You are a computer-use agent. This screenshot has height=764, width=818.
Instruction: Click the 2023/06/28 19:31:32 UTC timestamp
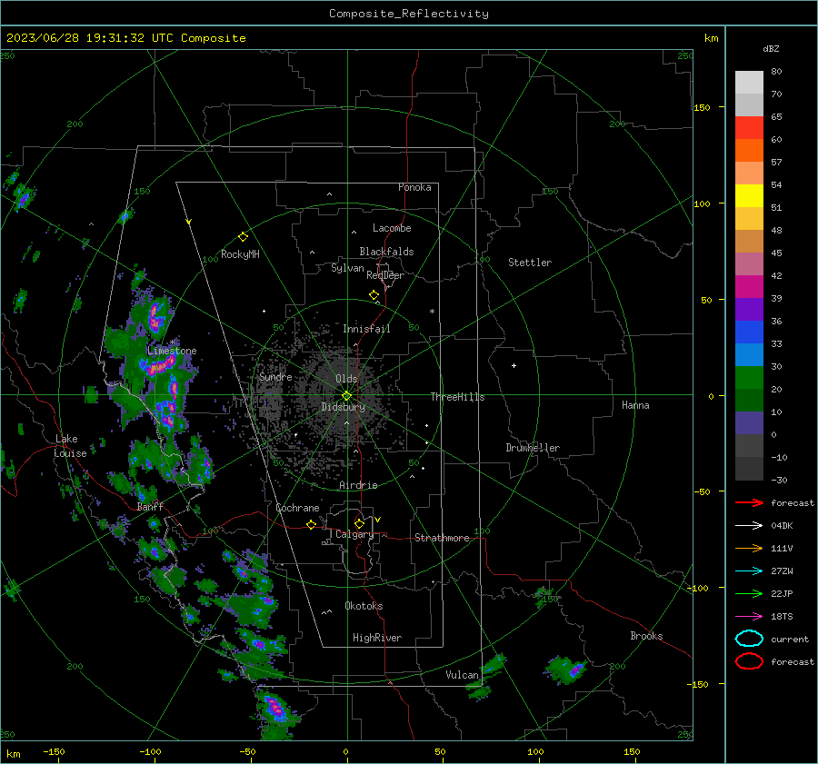coord(89,38)
